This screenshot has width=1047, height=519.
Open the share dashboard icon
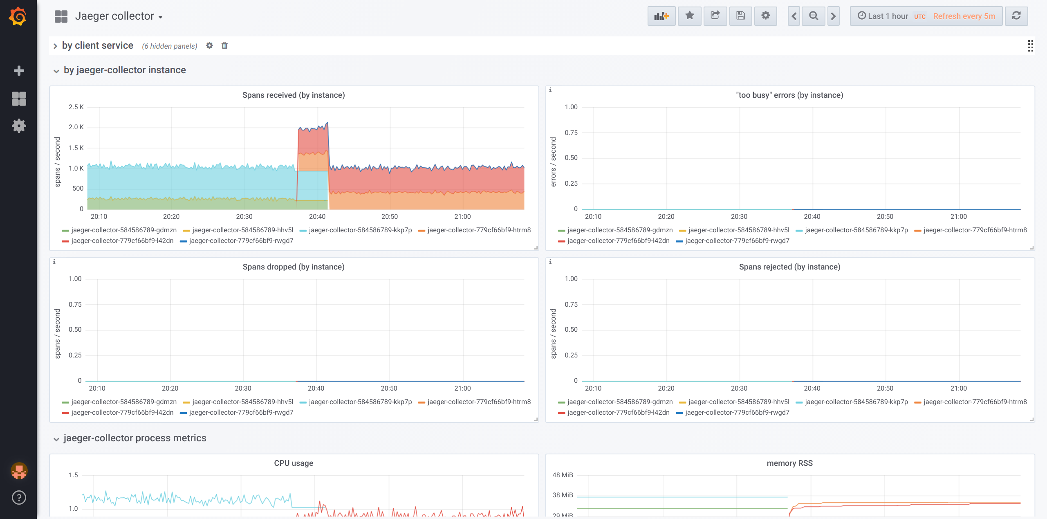pyautogui.click(x=715, y=16)
